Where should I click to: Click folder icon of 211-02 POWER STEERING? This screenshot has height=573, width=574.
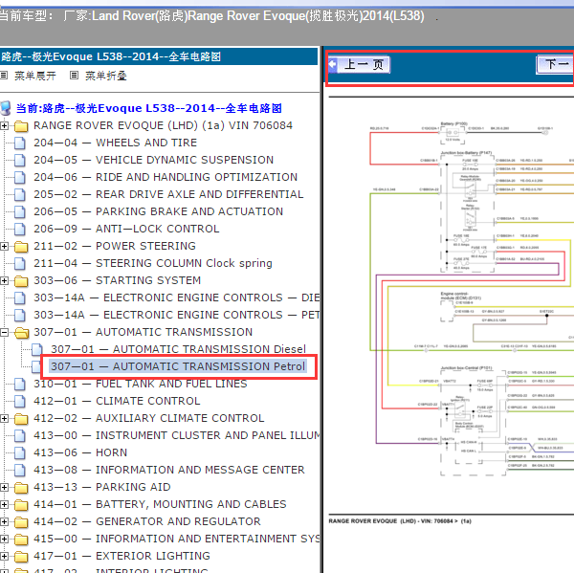click(x=21, y=247)
